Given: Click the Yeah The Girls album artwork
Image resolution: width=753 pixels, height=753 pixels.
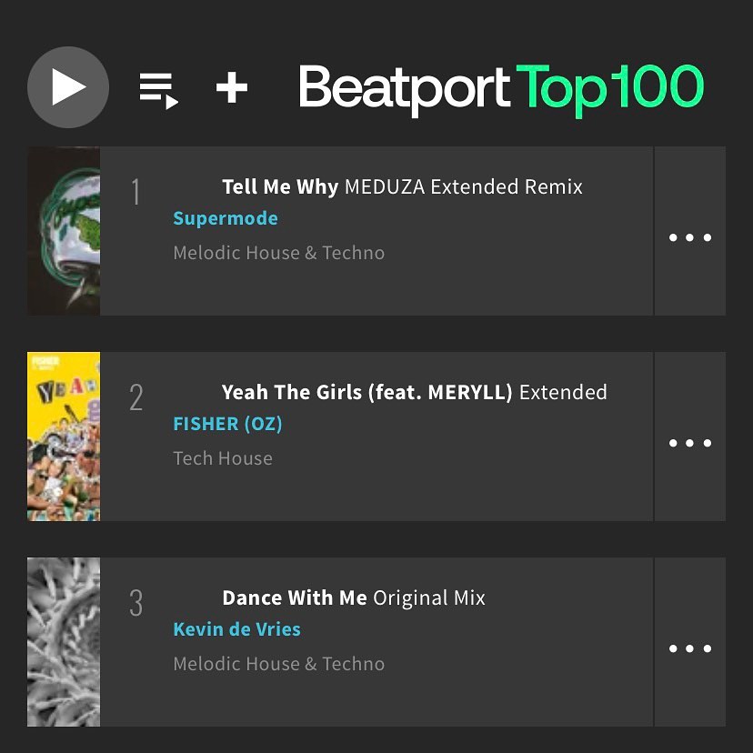Looking at the screenshot, I should point(64,437).
